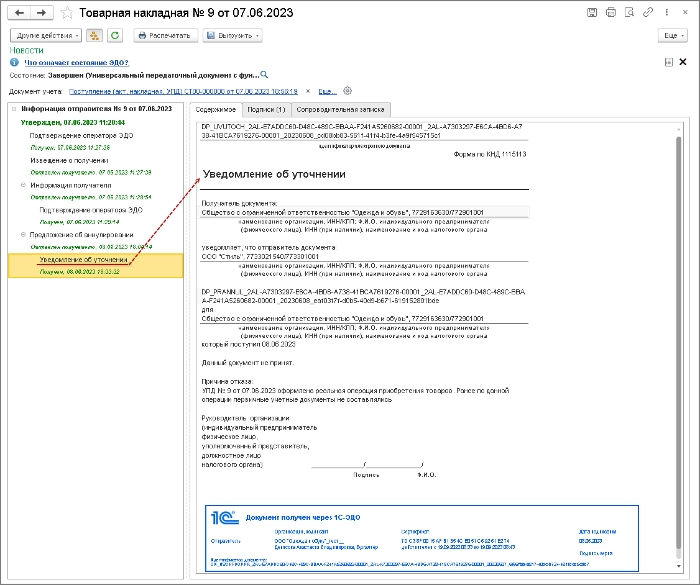Click the status Утвержден, 07.06.2023 11:28:44
The width and height of the screenshot is (700, 585).
(73, 122)
